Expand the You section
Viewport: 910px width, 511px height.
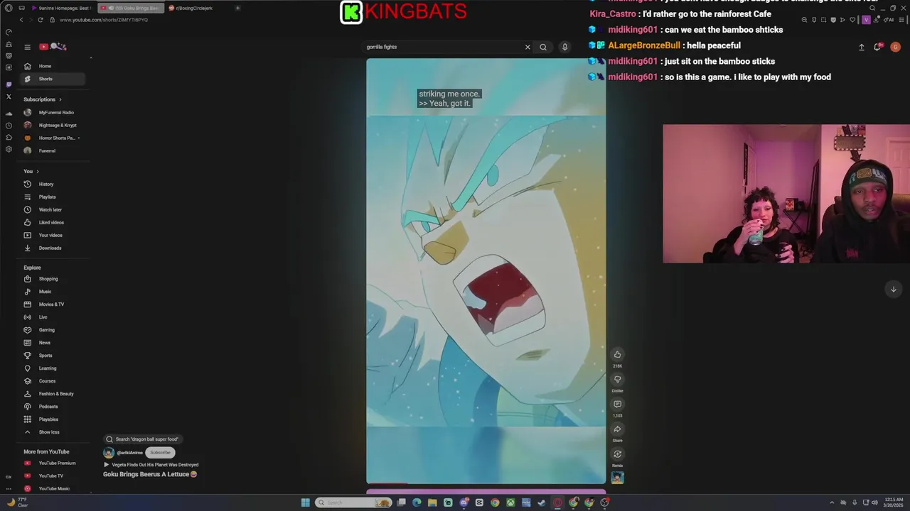pos(31,171)
